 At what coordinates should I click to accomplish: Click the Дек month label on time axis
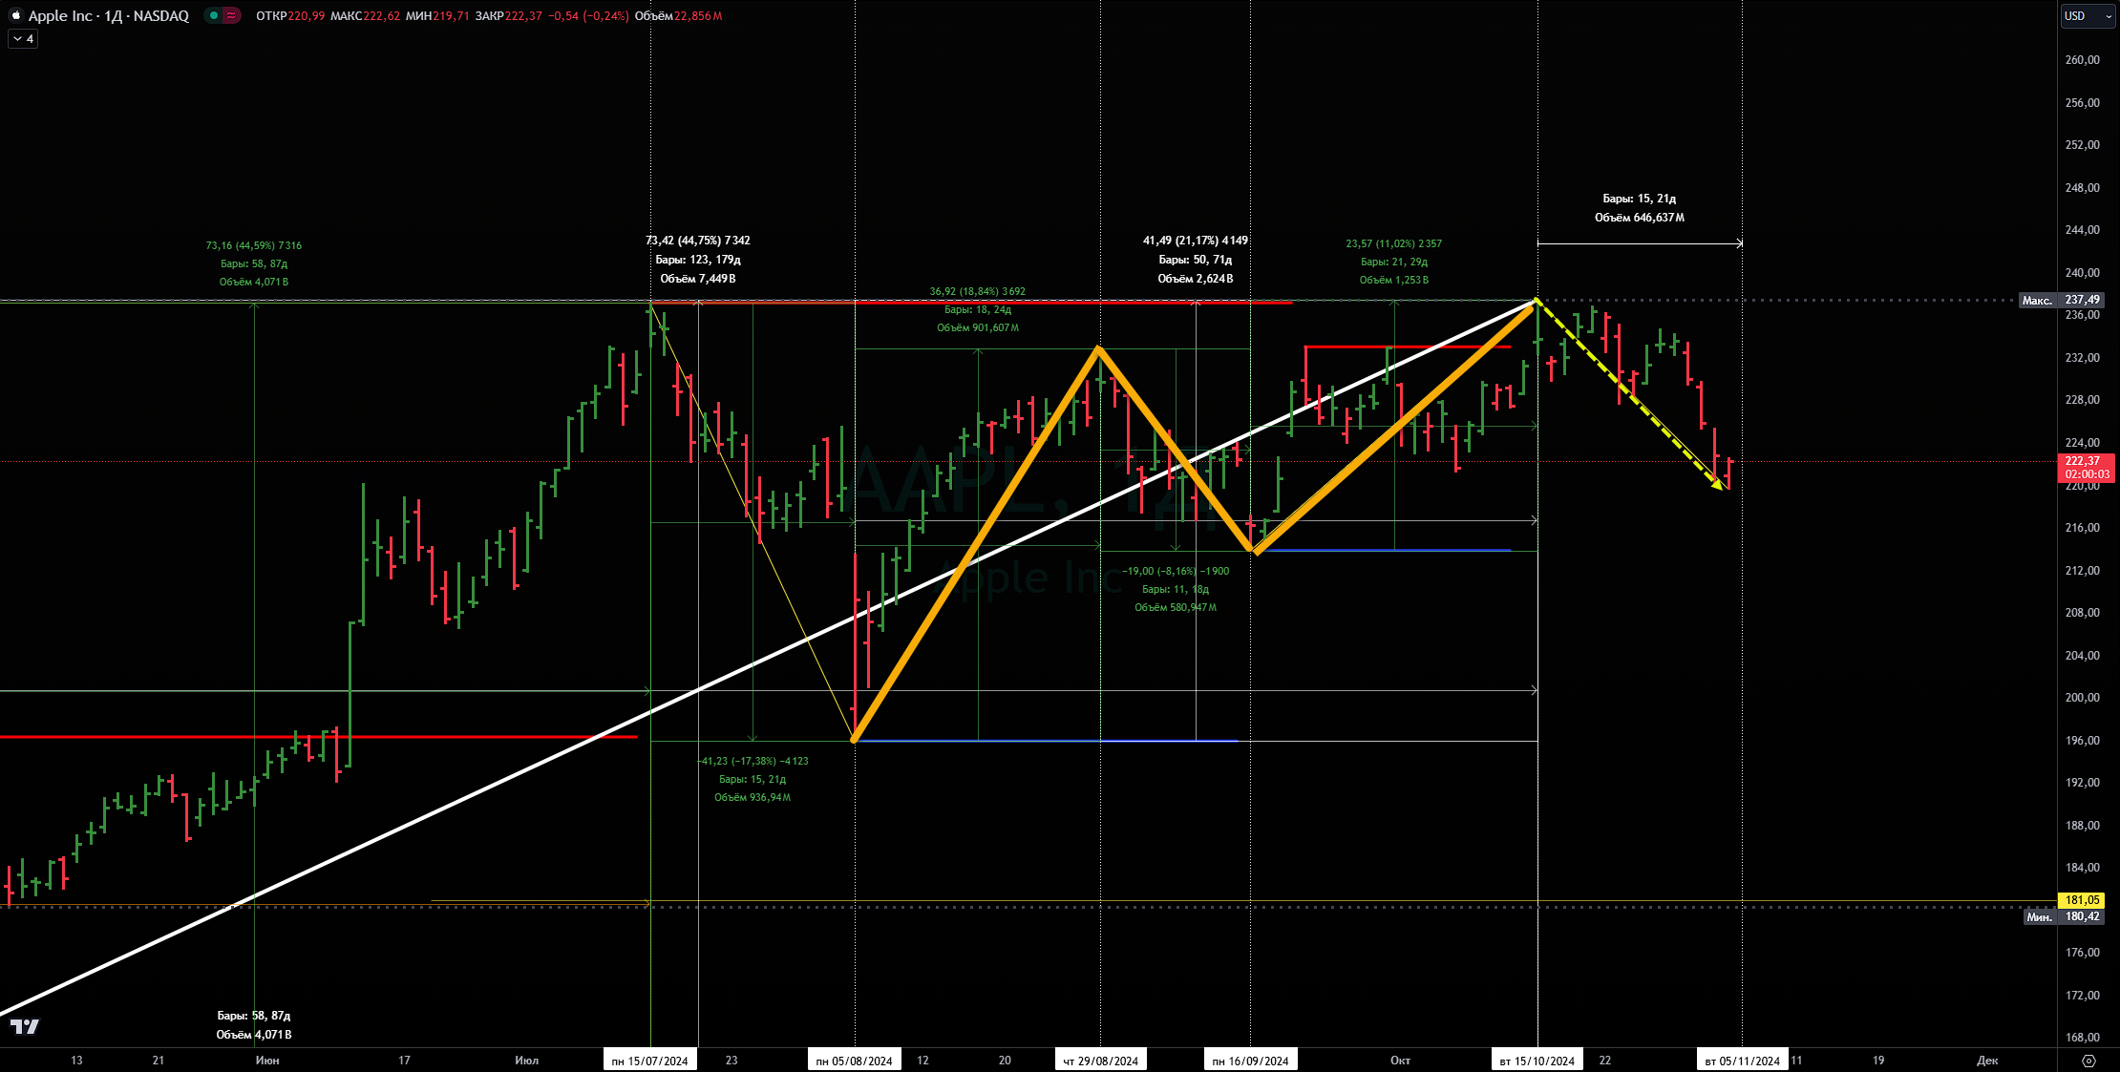coord(1987,1061)
